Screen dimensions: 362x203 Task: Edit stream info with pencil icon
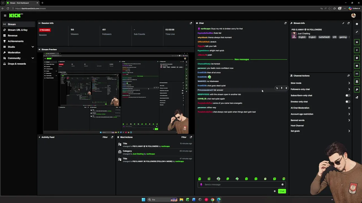coord(343,23)
